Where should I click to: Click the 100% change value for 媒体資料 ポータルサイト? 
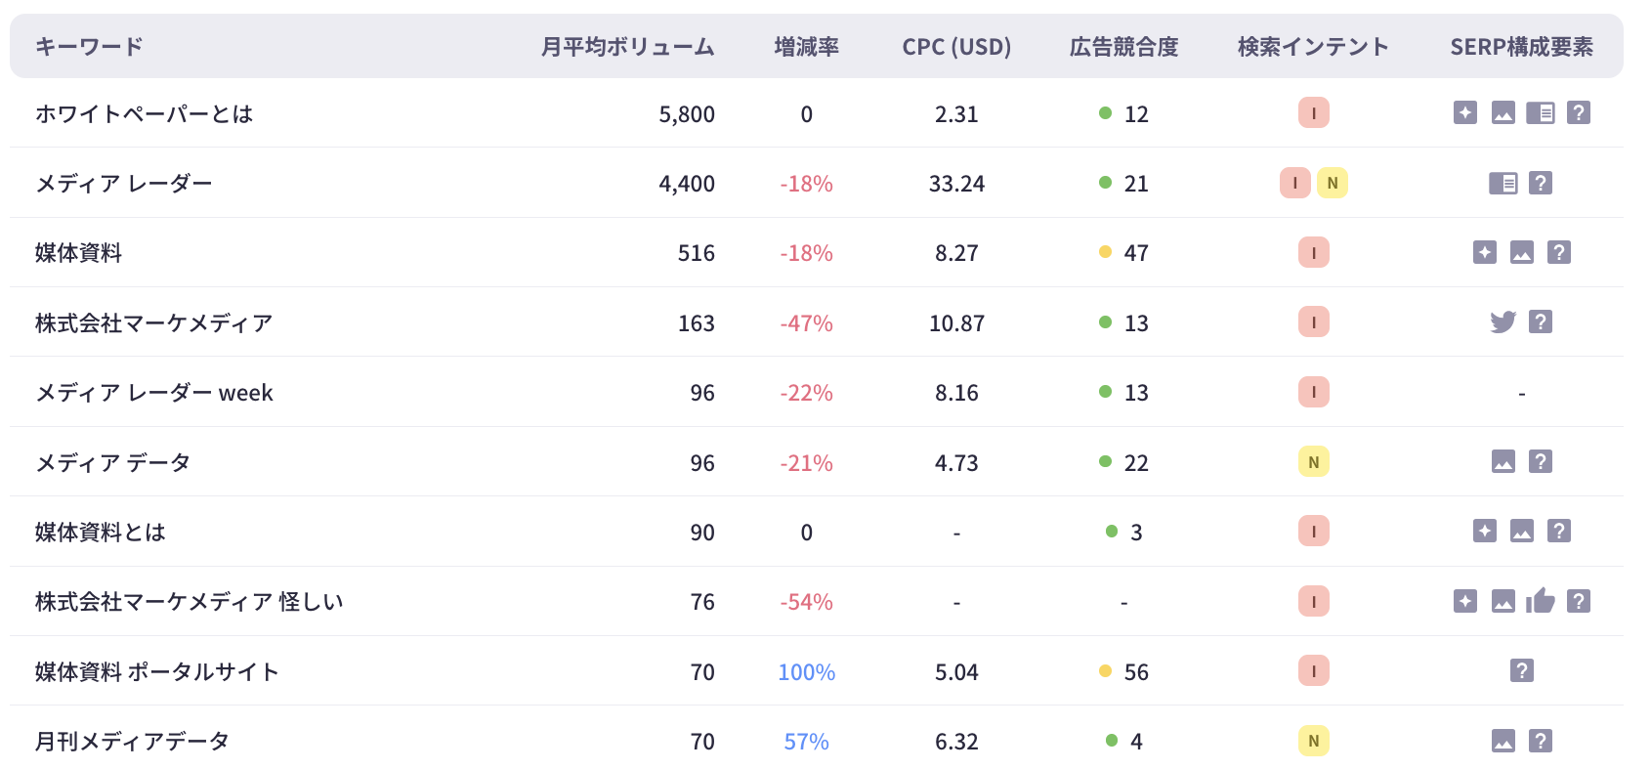click(x=806, y=672)
